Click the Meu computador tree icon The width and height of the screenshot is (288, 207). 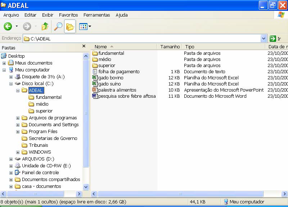(11, 70)
